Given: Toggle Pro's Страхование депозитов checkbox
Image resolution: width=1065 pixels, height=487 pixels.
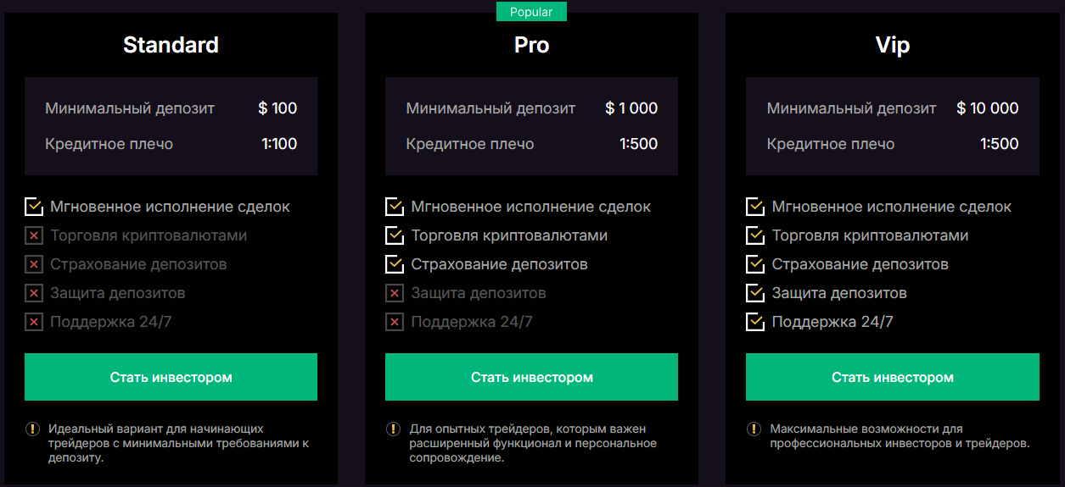Looking at the screenshot, I should click(395, 264).
